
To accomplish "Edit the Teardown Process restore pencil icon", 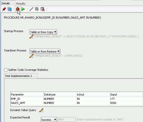I will pos(31,56).
